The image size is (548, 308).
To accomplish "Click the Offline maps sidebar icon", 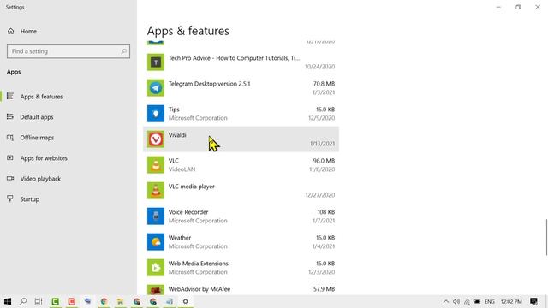I will coord(10,137).
